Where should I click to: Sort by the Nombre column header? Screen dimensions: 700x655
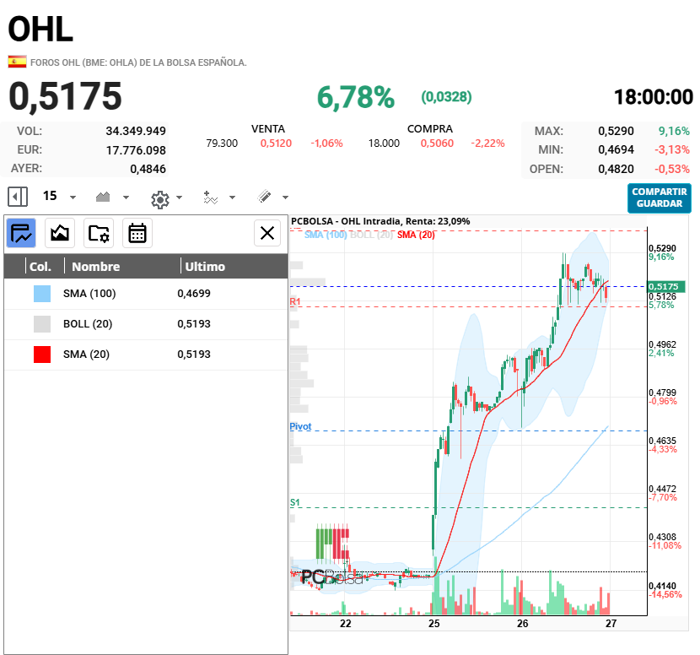(x=96, y=266)
